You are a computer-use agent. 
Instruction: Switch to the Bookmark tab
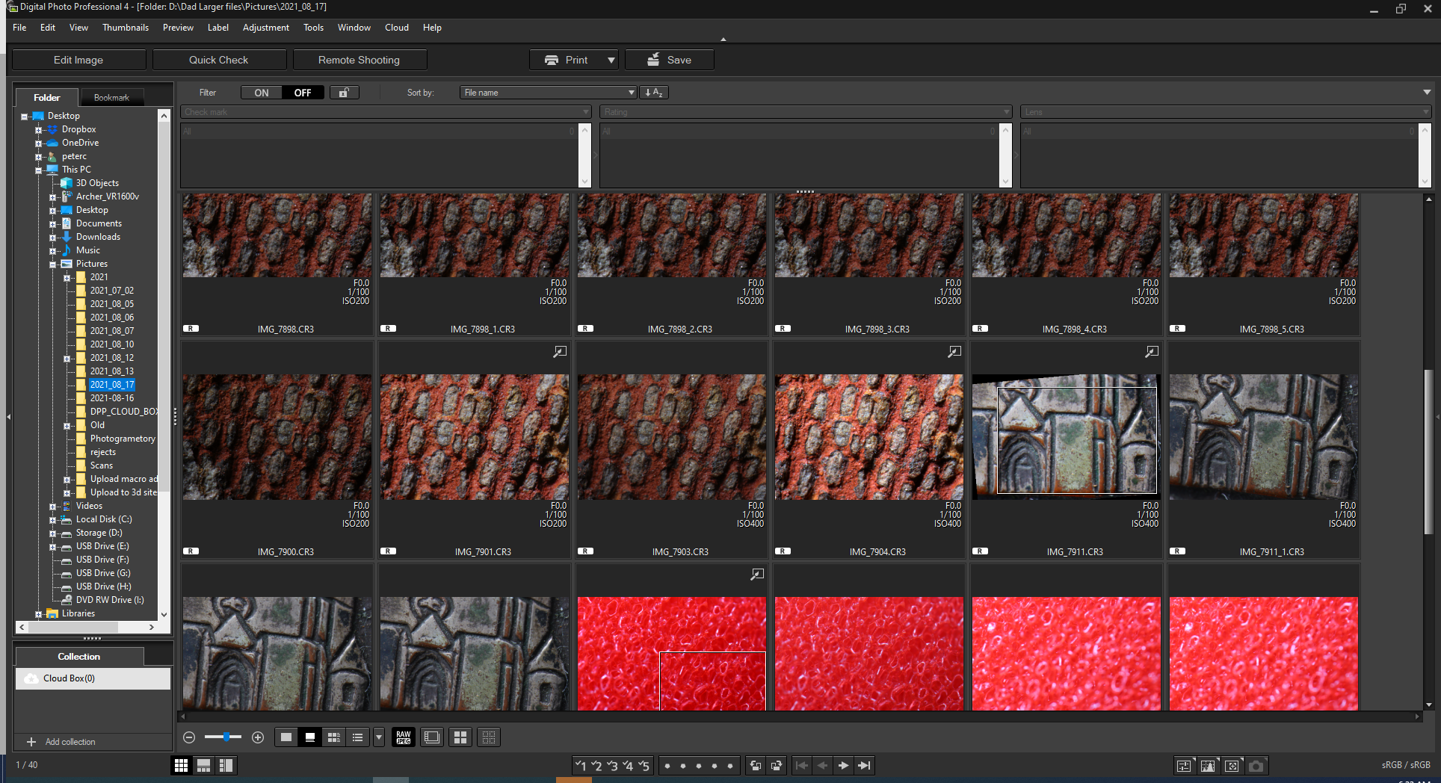(x=111, y=98)
